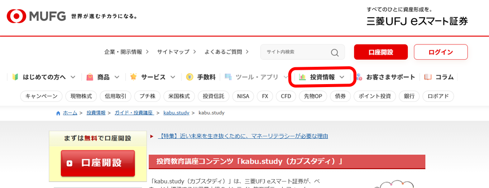Click the まずは無料で口座開設 banner text
This screenshot has width=489, height=188.
coord(97,138)
